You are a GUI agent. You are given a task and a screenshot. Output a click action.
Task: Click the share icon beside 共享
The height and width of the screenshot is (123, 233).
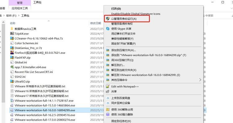(108, 91)
